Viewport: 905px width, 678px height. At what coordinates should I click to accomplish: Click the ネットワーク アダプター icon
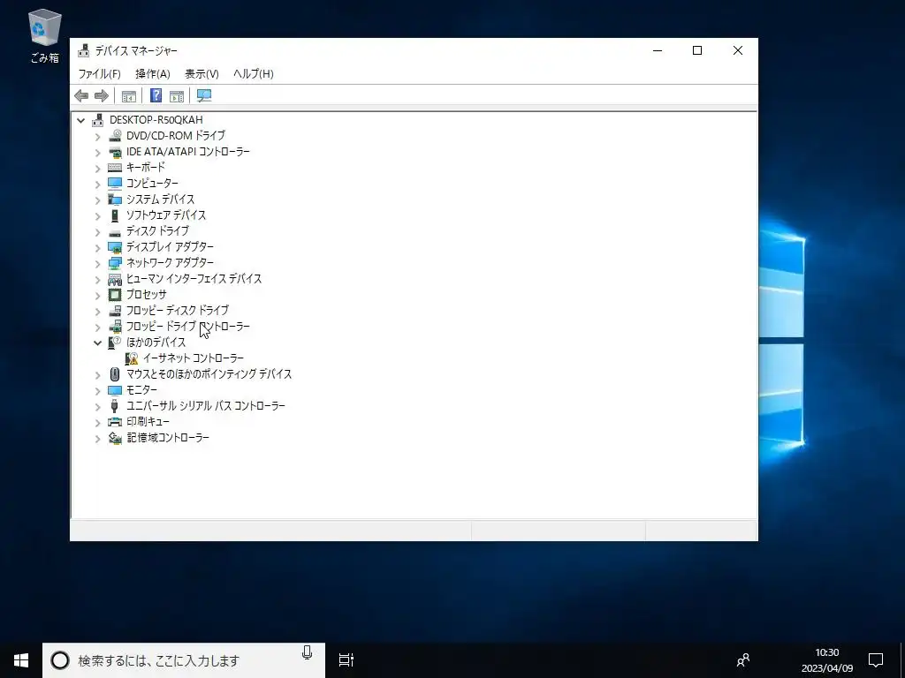115,263
